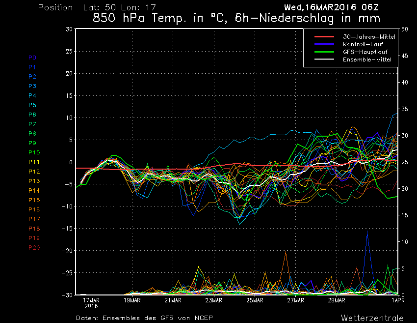The width and height of the screenshot is (417, 323).
Task: Click the 25MAR x-axis label
Action: [255, 300]
